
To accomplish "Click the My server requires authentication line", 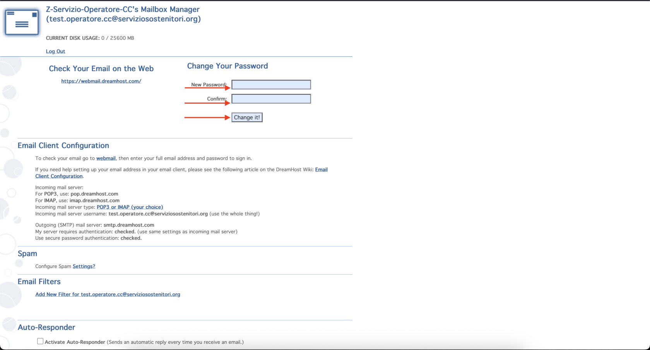I will pyautogui.click(x=136, y=232).
